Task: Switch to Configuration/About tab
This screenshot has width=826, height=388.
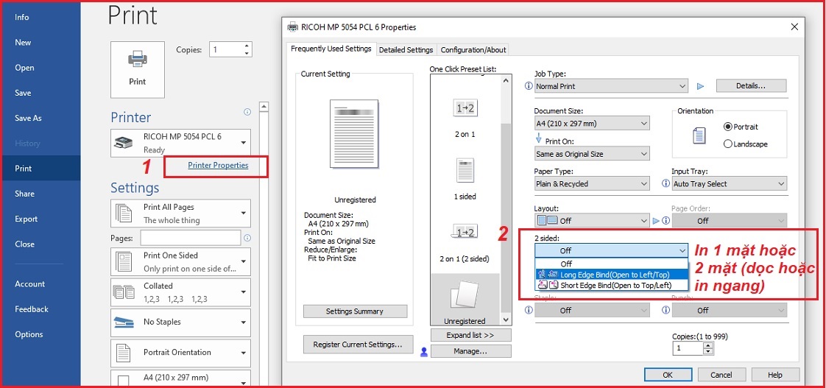Action: 473,50
